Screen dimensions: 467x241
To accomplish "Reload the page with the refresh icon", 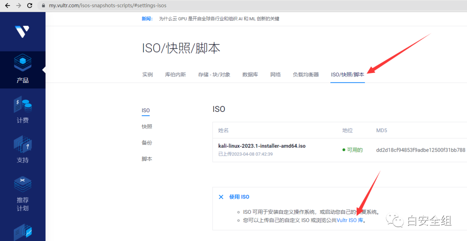I will coord(29,5).
